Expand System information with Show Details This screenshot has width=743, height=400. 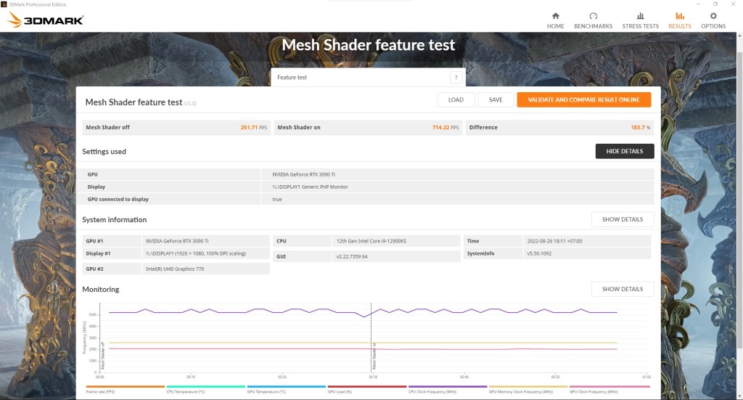[x=622, y=219]
